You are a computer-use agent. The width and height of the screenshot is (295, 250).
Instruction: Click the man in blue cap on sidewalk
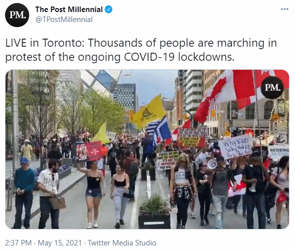click(x=24, y=193)
